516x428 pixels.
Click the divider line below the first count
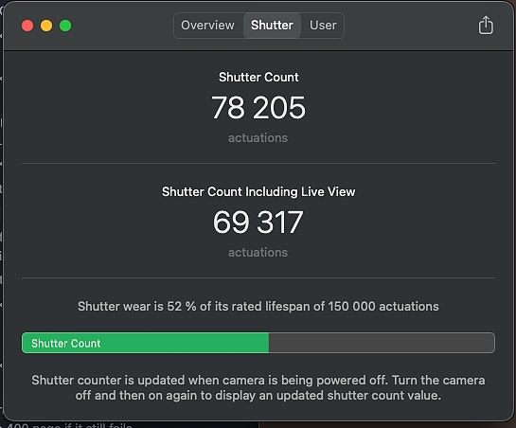[x=258, y=163]
